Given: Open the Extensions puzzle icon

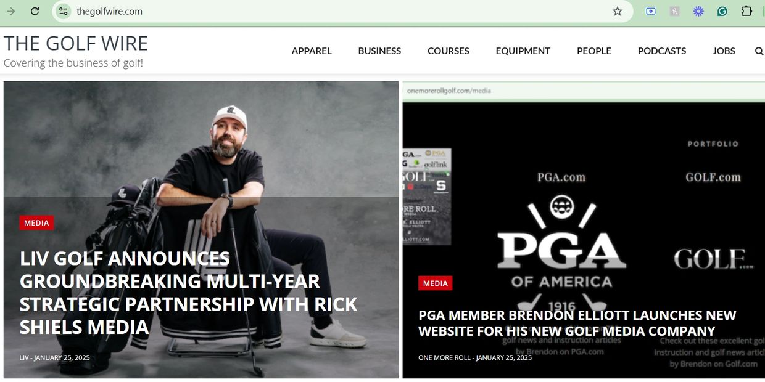Looking at the screenshot, I should 746,11.
